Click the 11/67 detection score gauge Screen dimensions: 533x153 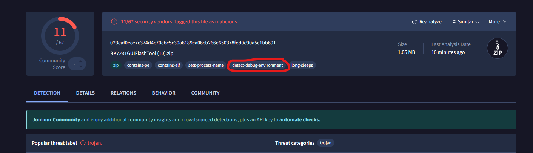60,36
